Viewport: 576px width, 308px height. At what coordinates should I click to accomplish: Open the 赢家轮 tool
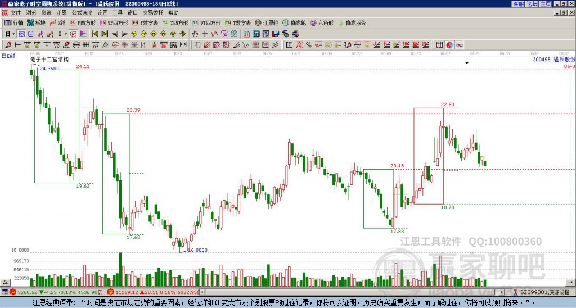[294, 22]
